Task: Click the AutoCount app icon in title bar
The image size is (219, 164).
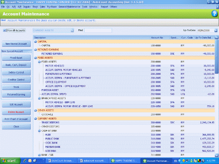Action: click(3, 2)
